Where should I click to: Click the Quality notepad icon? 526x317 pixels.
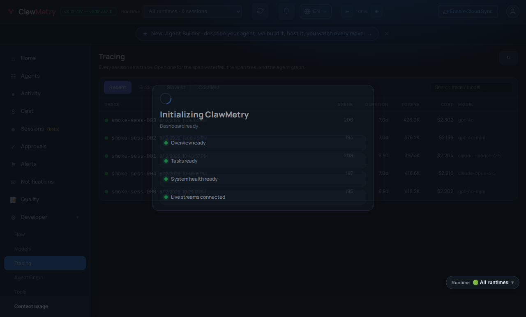coord(13,200)
